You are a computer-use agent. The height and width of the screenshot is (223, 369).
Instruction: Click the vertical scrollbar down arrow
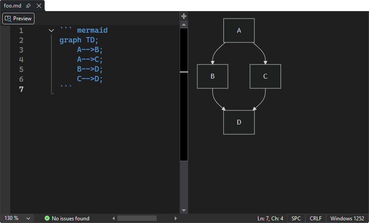coord(184,210)
